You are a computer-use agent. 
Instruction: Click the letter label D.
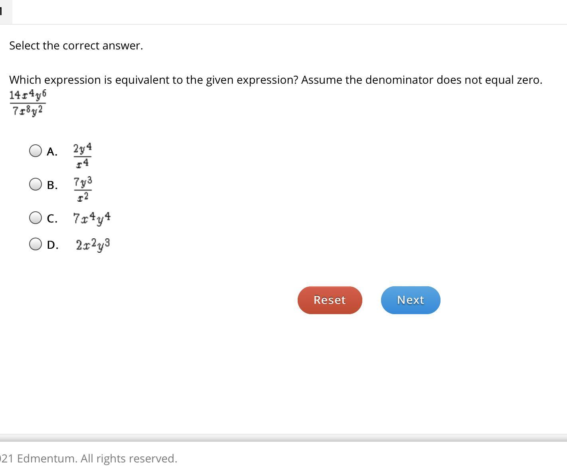click(52, 245)
